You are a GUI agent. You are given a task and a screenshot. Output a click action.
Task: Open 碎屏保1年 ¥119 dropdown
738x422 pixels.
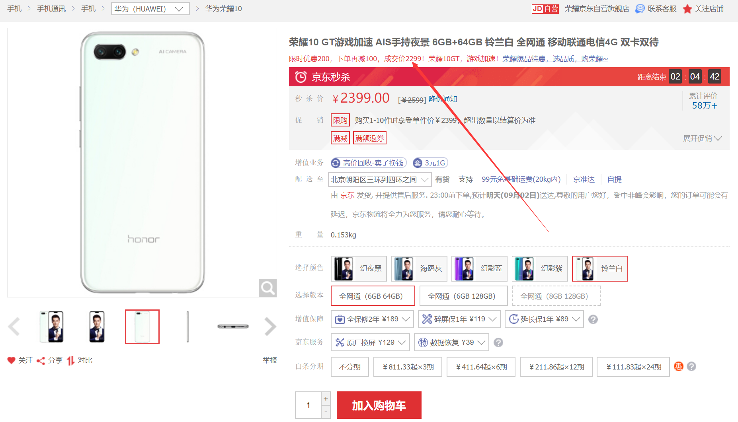point(459,319)
